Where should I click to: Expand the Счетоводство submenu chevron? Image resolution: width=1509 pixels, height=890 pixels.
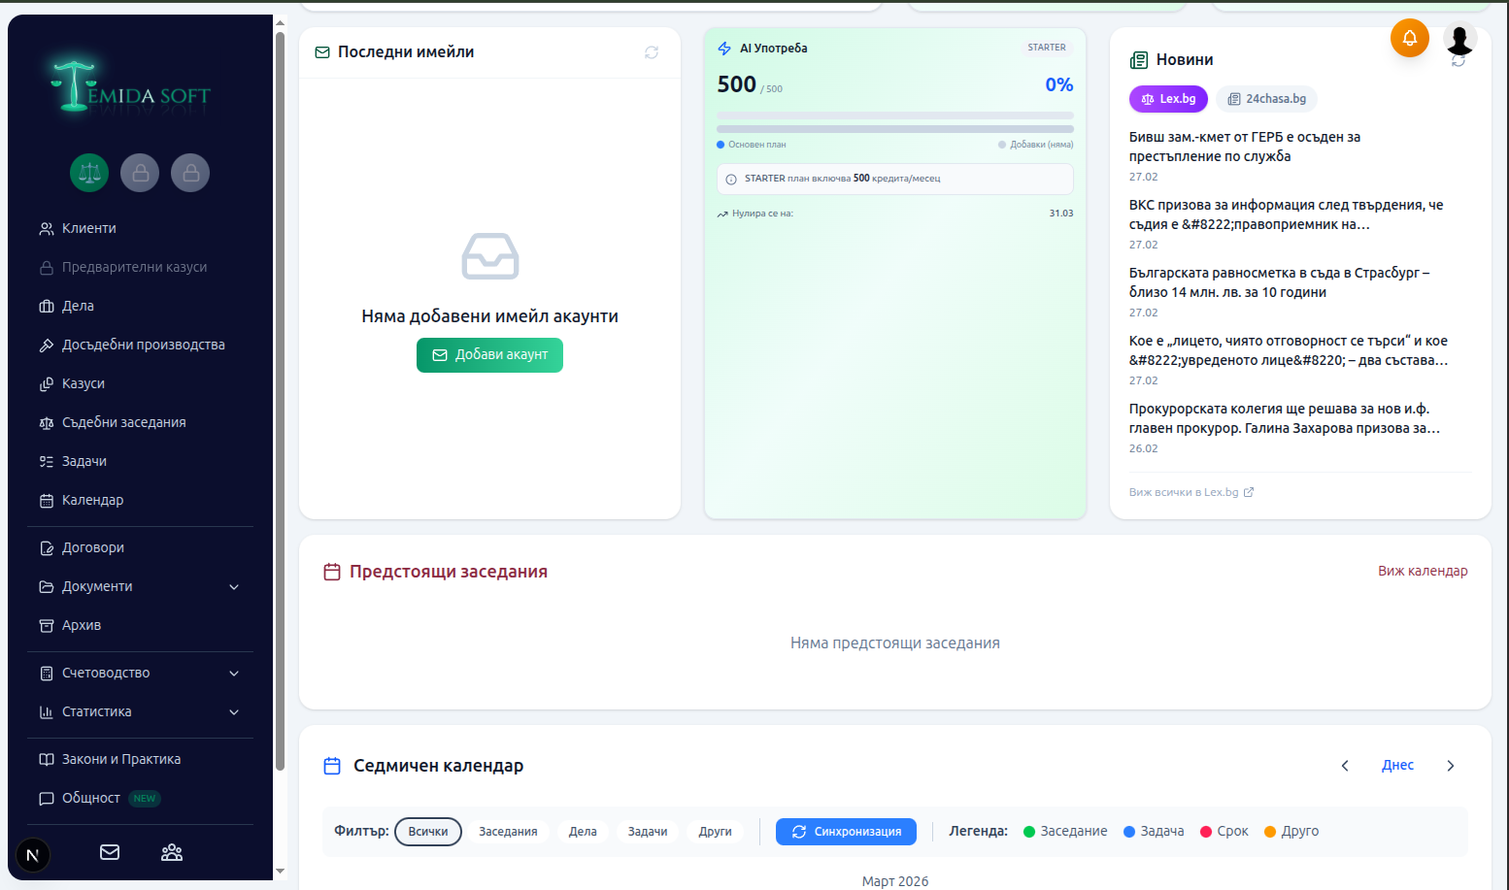pos(234,674)
